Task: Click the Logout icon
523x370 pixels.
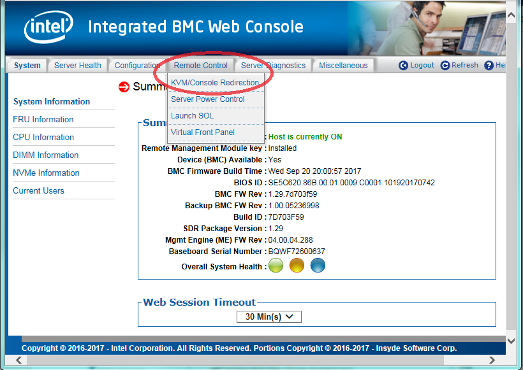Action: [x=403, y=66]
